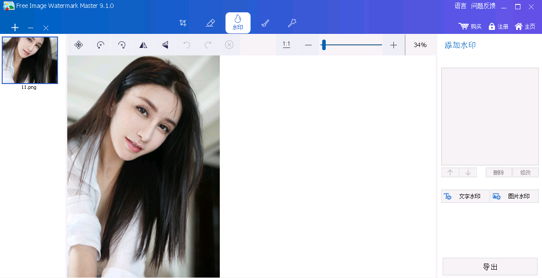
Task: Move watermark up with arrow button
Action: point(450,172)
